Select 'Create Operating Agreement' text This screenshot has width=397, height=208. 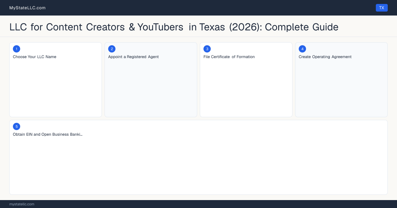325,57
